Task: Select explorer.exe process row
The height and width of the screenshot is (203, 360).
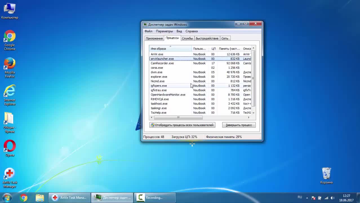Action: click(200, 77)
